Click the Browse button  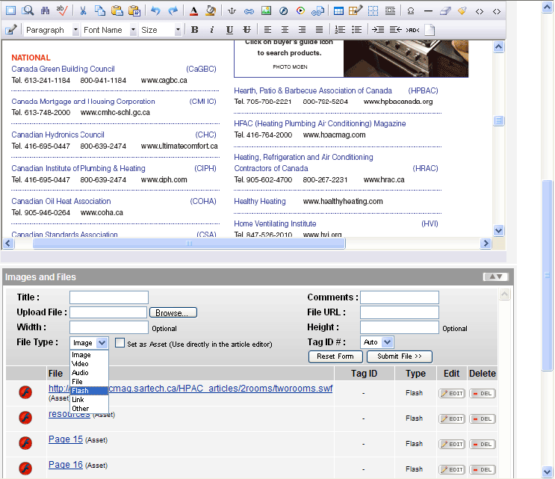coord(173,312)
